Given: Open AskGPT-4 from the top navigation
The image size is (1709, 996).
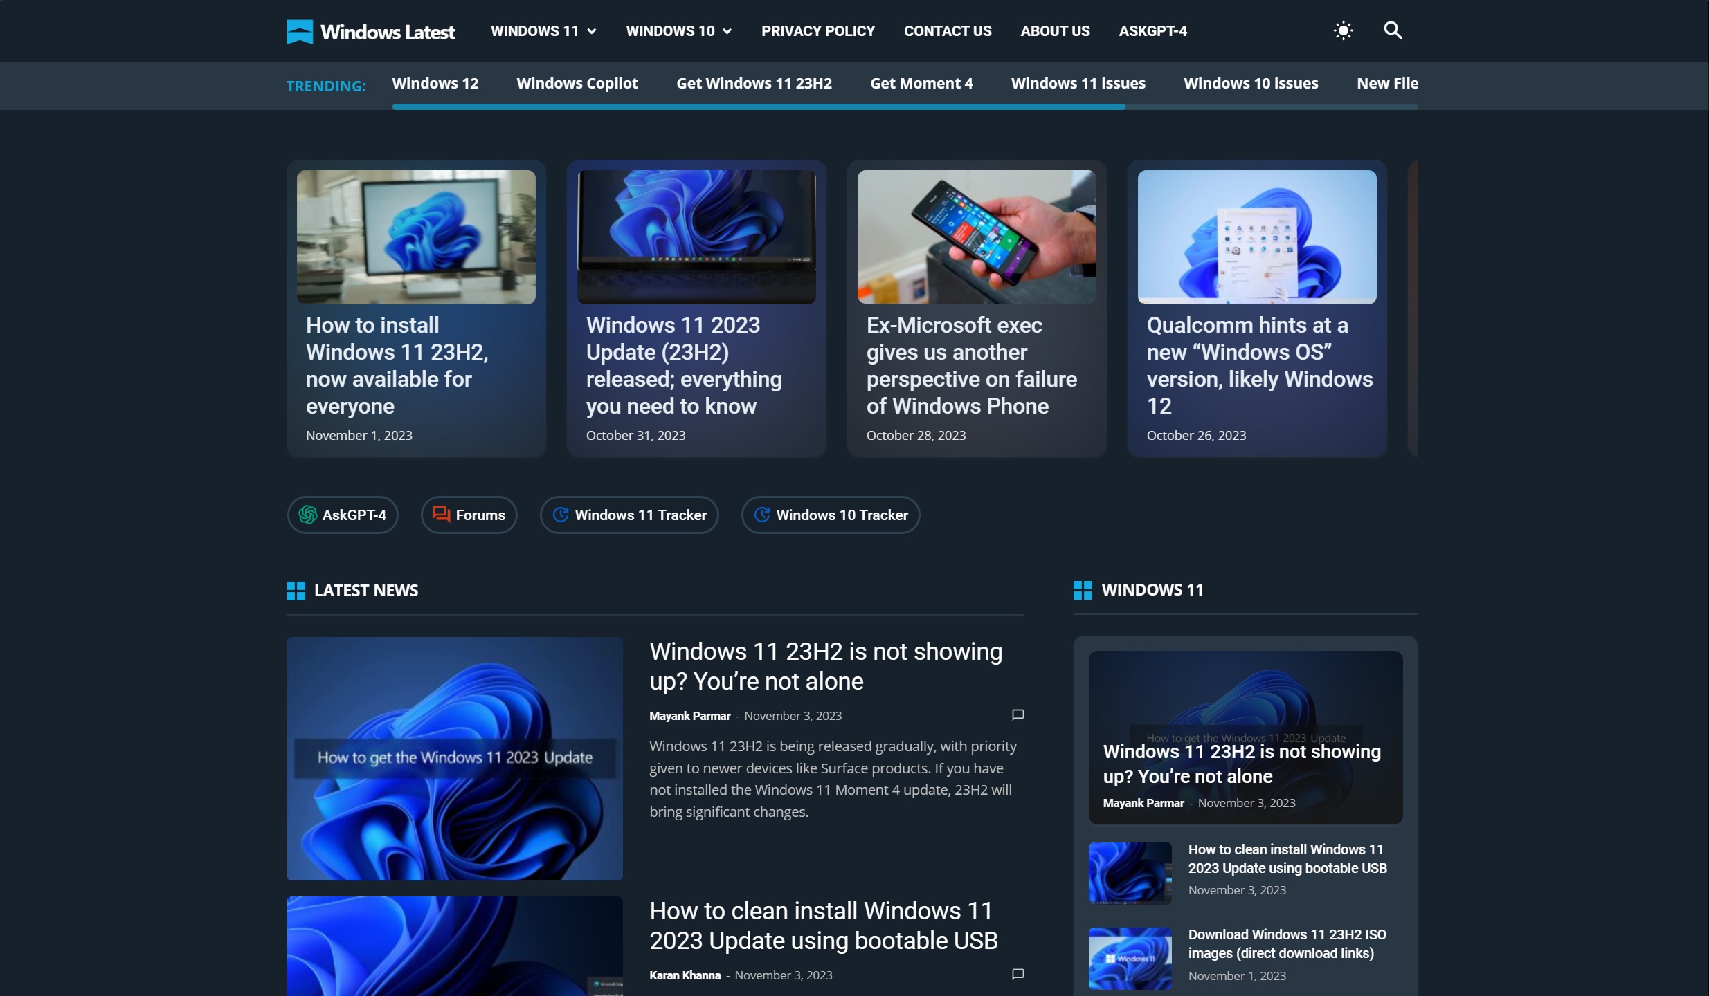Looking at the screenshot, I should pyautogui.click(x=1152, y=31).
